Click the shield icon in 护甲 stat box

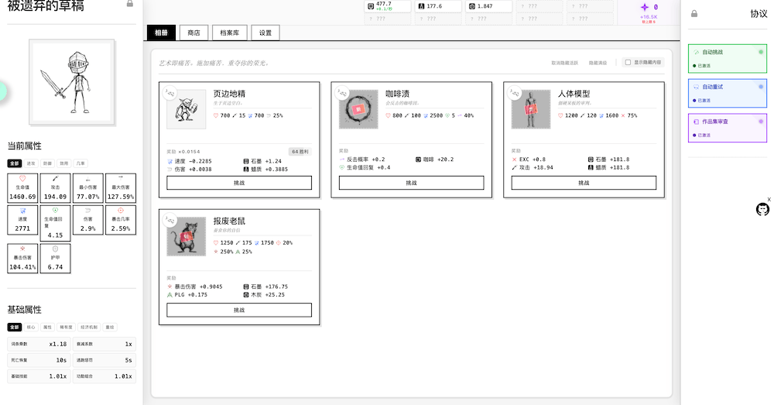(55, 249)
